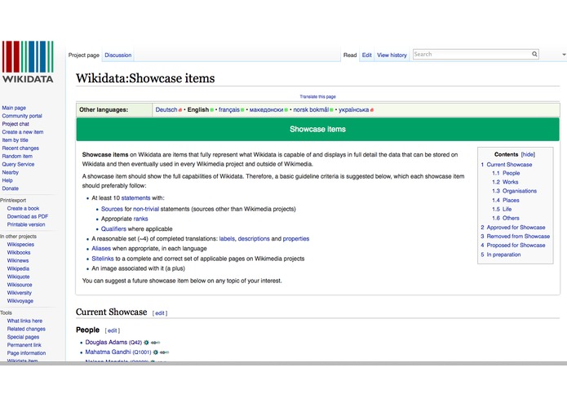Image resolution: width=567 pixels, height=403 pixels.
Task: Click the Wikidata logo
Action: coord(28,62)
